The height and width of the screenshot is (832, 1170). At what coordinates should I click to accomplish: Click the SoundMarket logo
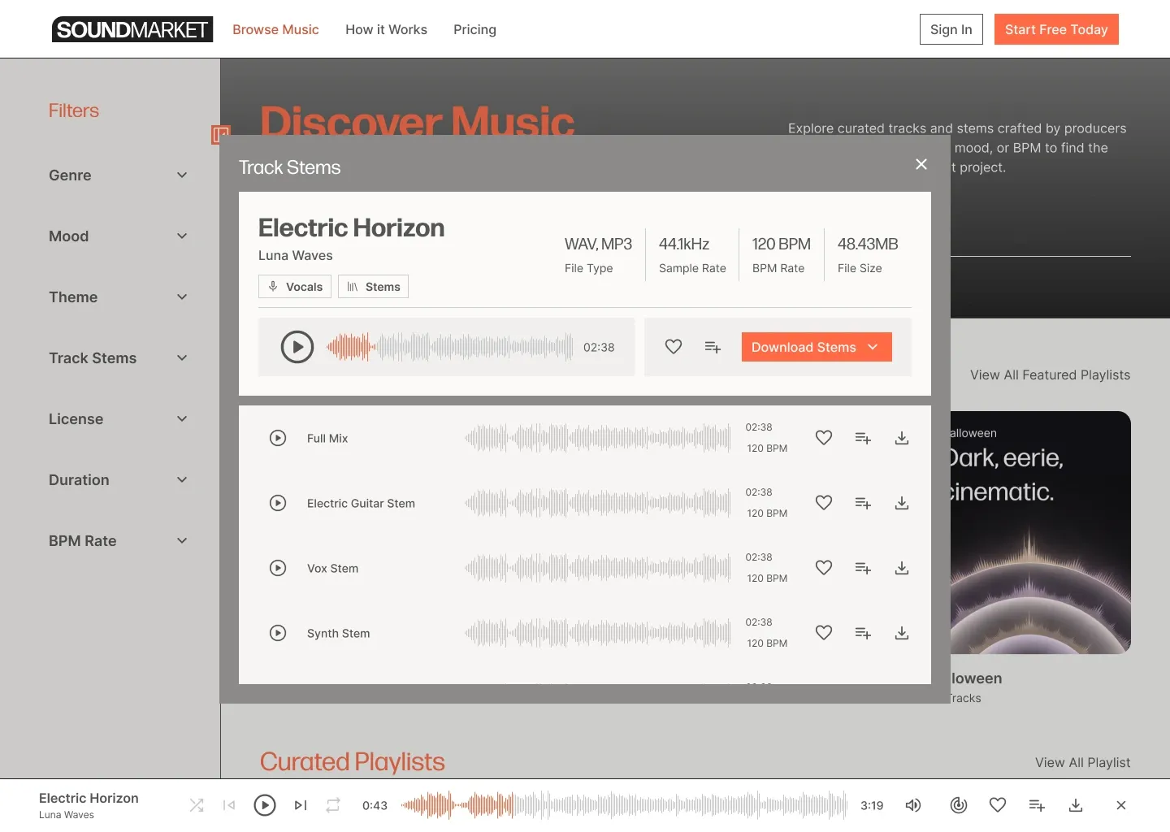[132, 29]
